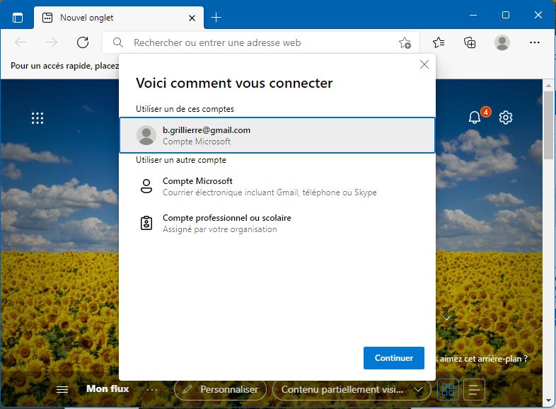
Task: Open the app launcher grid icon
Action: [x=37, y=118]
